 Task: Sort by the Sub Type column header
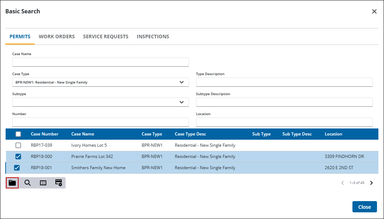click(x=261, y=134)
